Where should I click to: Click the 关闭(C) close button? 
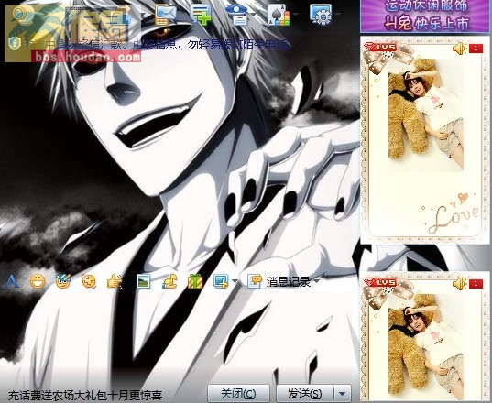238,393
